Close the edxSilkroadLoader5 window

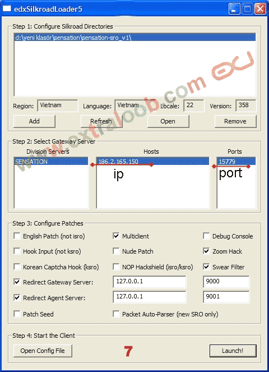260,9
